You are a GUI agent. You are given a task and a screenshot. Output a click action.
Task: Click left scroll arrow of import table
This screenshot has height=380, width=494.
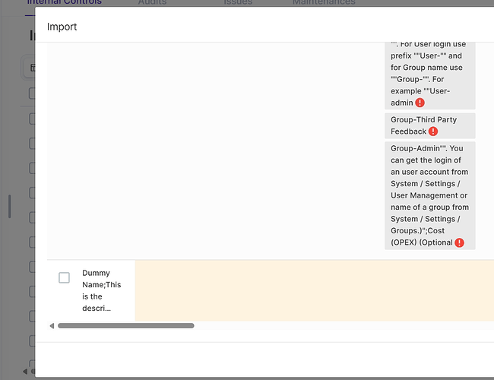[52, 326]
